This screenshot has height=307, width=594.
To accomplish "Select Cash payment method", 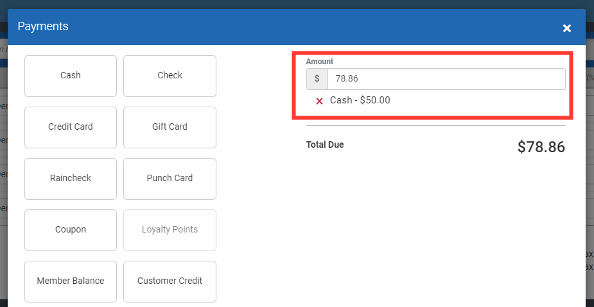I will click(71, 76).
